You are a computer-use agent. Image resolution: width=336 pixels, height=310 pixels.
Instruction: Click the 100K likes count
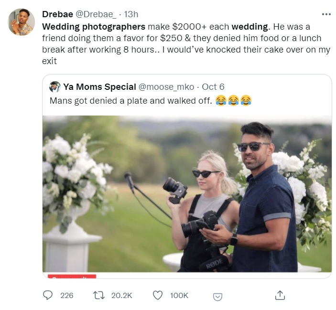click(x=179, y=296)
